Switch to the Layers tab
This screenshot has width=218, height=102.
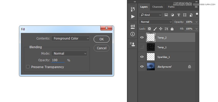point(144,7)
